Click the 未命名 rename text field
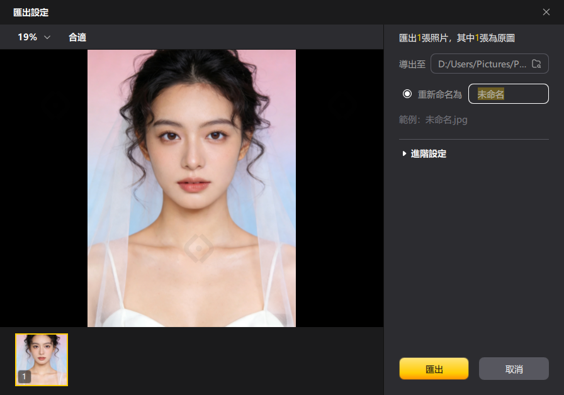Viewport: 564px width, 395px height. pyautogui.click(x=508, y=94)
